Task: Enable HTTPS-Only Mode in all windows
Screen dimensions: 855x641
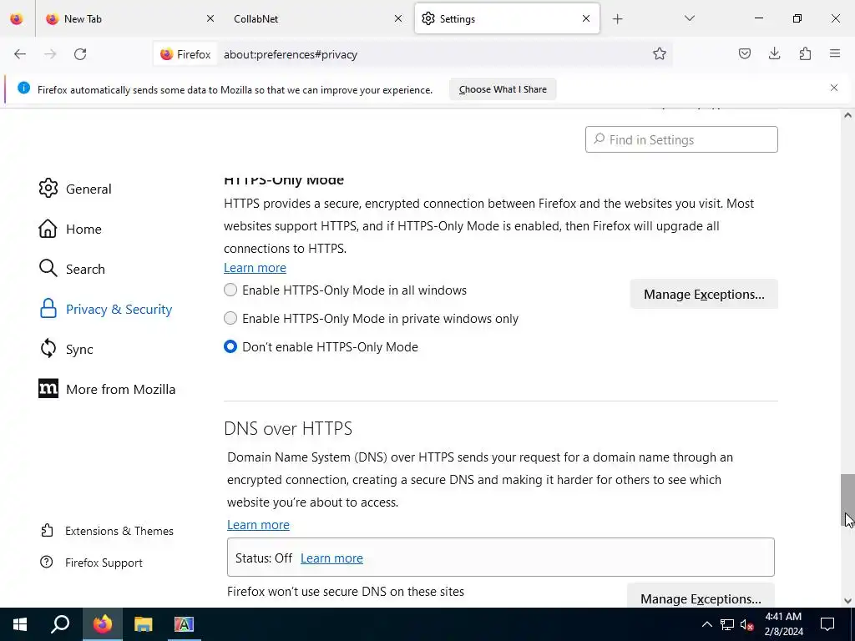Action: [x=231, y=290]
